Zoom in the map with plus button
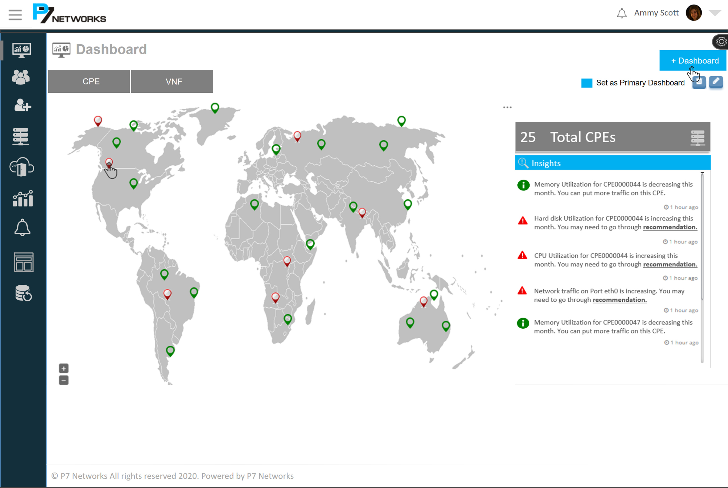The width and height of the screenshot is (728, 488). (x=64, y=368)
